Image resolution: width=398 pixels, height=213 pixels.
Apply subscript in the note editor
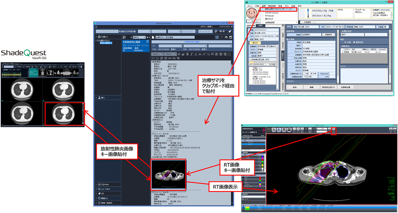point(209,54)
